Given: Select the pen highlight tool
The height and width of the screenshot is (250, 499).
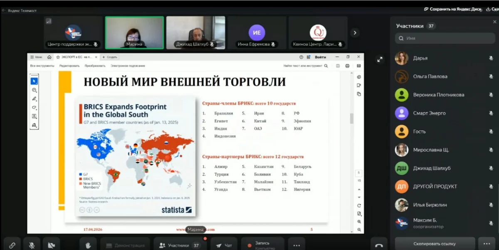Looking at the screenshot, I should pos(34,99).
